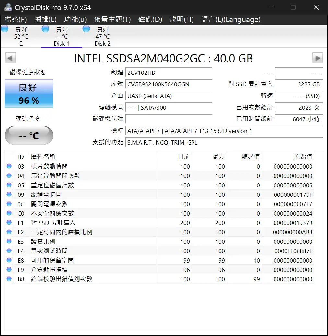This screenshot has width=328, height=336.
Task: Click status orb of attribute E3 row
Action: [9, 241]
